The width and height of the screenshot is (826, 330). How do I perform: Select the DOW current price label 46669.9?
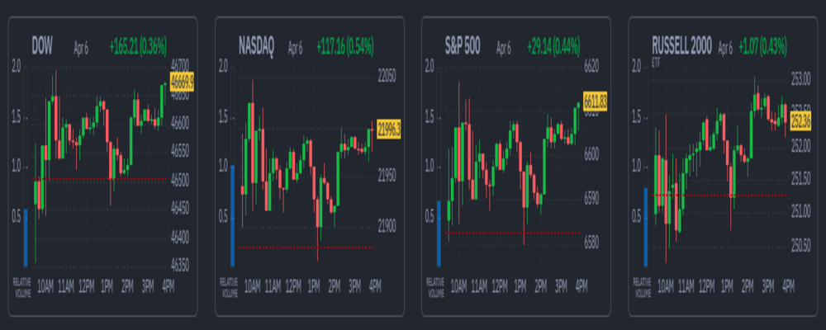click(x=182, y=82)
